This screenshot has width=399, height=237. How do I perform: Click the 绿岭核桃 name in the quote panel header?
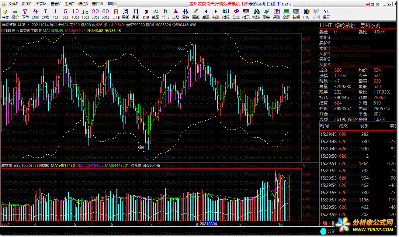[345, 26]
